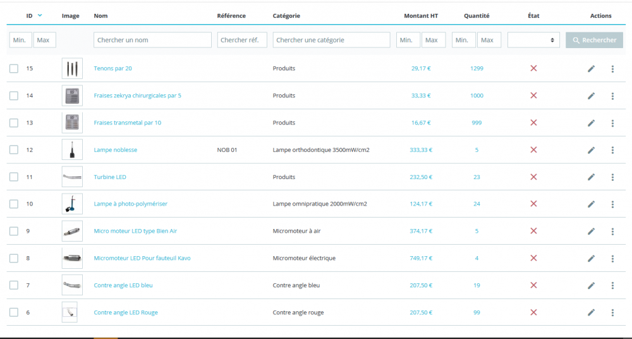
Task: Toggle ID column sort arrow
Action: pos(39,16)
